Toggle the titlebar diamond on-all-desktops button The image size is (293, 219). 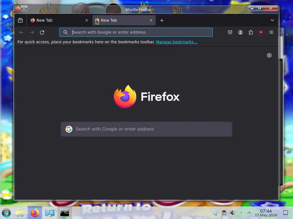click(24, 8)
